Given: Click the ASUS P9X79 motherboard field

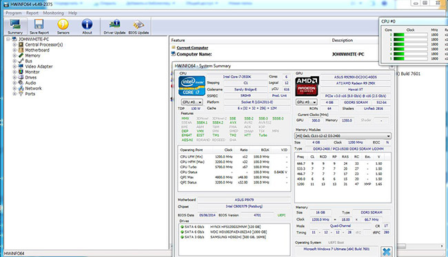Looking at the screenshot, I should (x=244, y=200).
